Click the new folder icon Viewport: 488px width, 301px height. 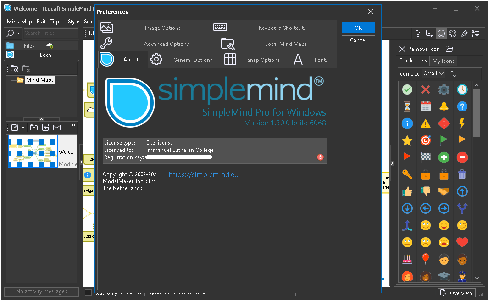coord(15,68)
